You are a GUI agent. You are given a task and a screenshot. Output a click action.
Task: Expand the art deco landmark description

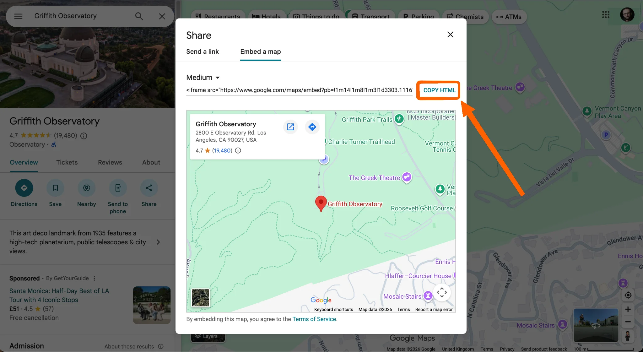(x=158, y=242)
